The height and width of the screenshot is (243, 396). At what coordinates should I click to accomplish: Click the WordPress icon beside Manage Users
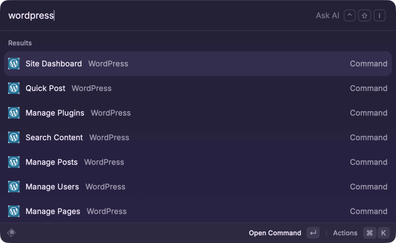14,186
